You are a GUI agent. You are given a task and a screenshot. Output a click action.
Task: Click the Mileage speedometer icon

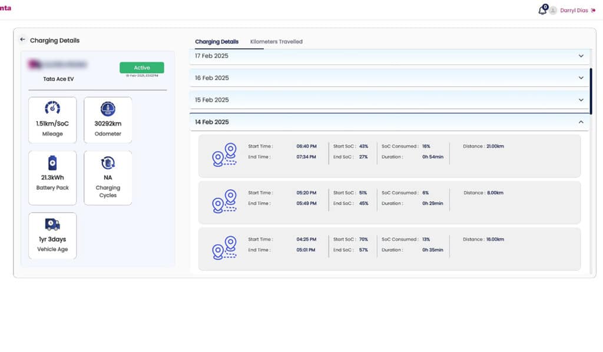pos(52,108)
